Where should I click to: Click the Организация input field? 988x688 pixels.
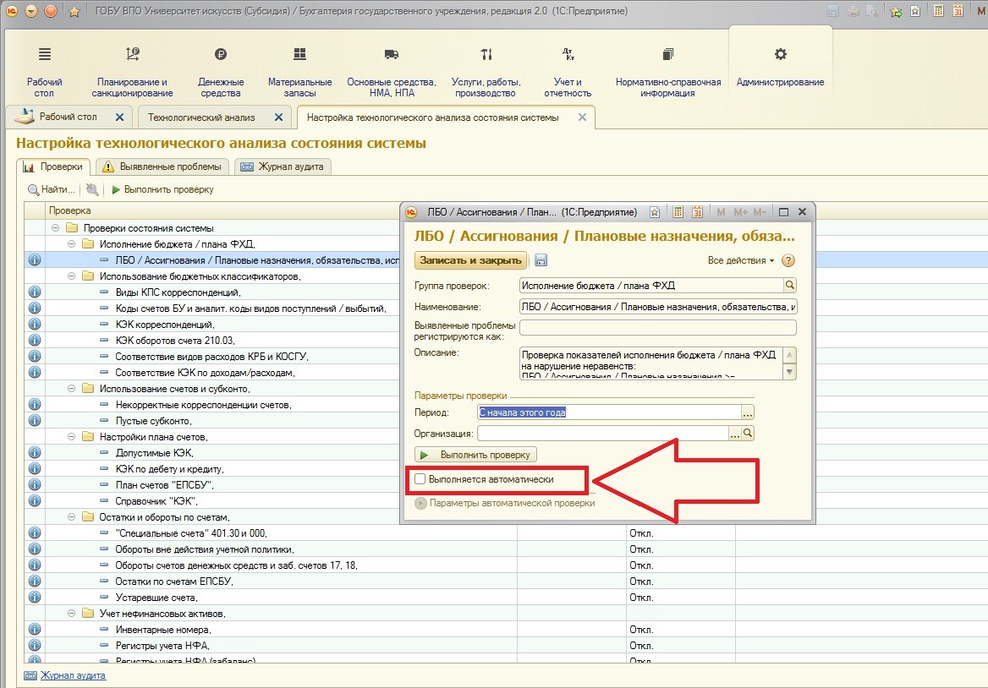click(602, 434)
